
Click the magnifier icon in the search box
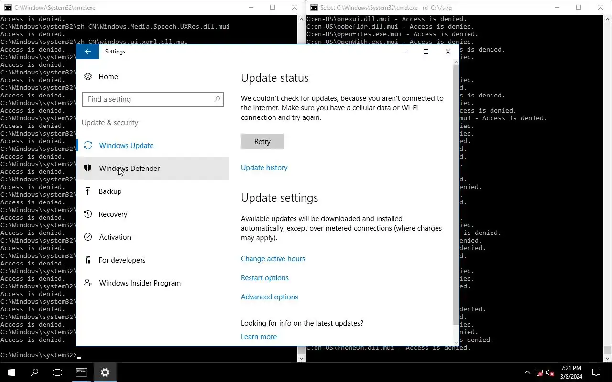coord(217,99)
